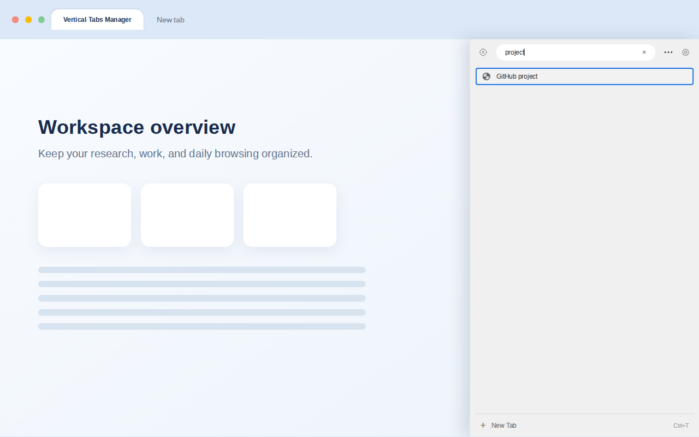Click the globe icon beside GitHub project
This screenshot has width=699, height=437.
tap(487, 76)
